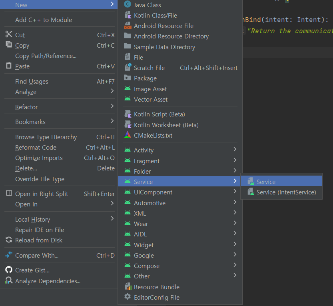Expand the UiComponent submenu arrow
Viewport: 333px width, 306px height.
point(235,191)
